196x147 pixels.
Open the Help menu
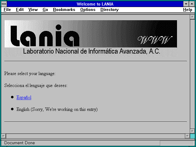pyautogui.click(x=187, y=10)
